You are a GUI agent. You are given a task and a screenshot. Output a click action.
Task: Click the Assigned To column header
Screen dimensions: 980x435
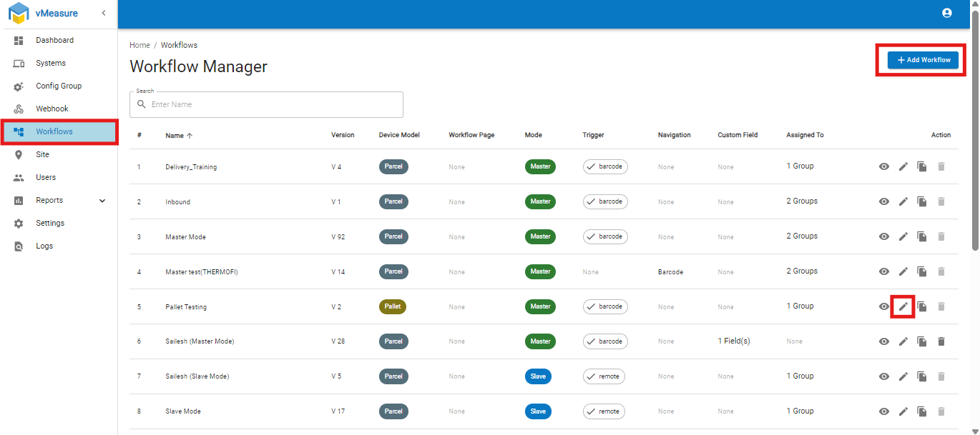[x=805, y=135]
